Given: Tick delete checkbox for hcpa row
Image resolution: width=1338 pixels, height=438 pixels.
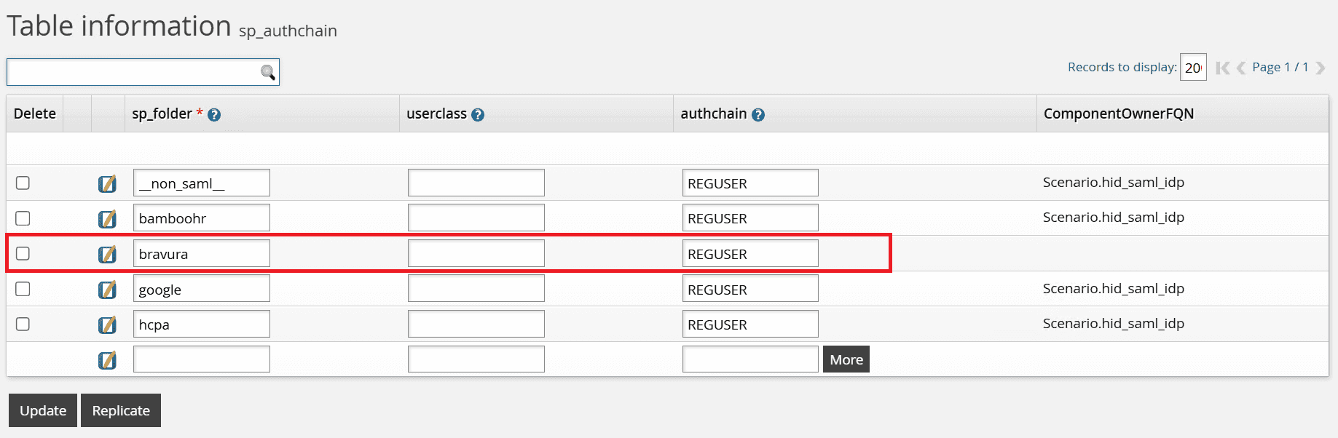Looking at the screenshot, I should coord(23,324).
